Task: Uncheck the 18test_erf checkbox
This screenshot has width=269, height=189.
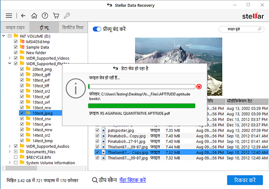Action: coord(22,80)
